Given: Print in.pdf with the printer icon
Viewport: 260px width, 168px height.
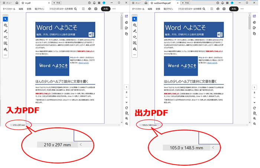Looking at the screenshot, I should (x=96, y=9).
